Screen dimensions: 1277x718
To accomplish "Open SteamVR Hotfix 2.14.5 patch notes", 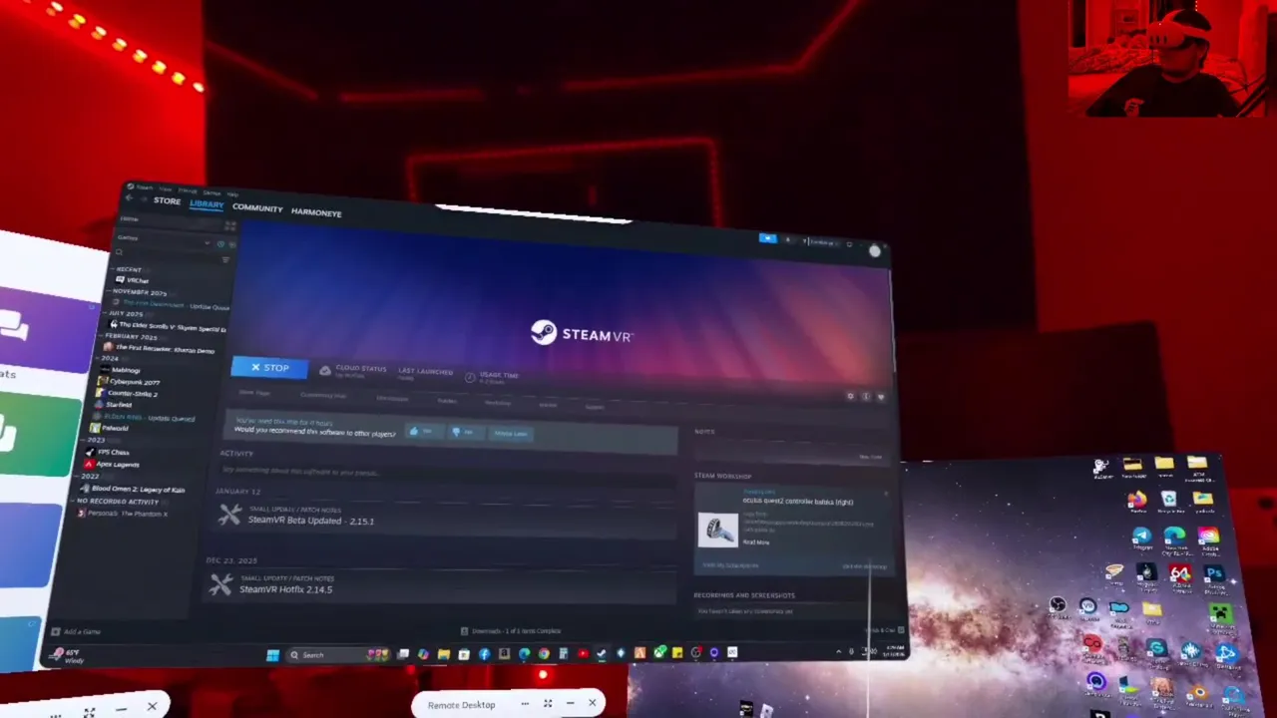I will 285,589.
